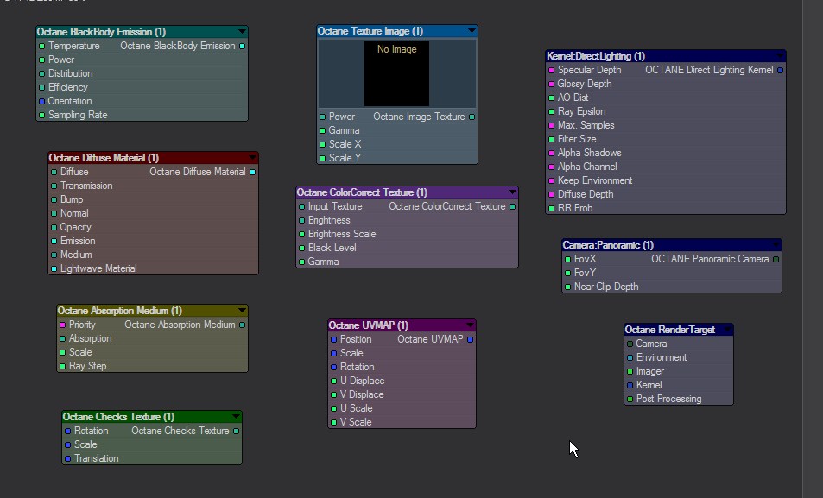The image size is (823, 498).
Task: Select the No Image preview thumbnail
Action: coord(396,74)
